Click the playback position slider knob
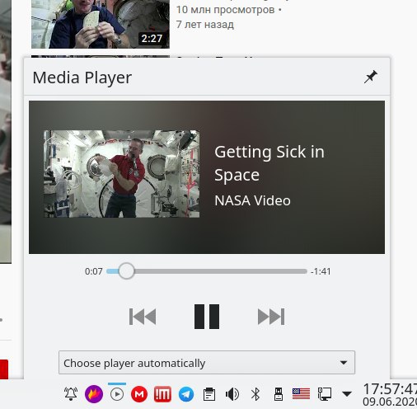417x409 pixels. point(126,271)
